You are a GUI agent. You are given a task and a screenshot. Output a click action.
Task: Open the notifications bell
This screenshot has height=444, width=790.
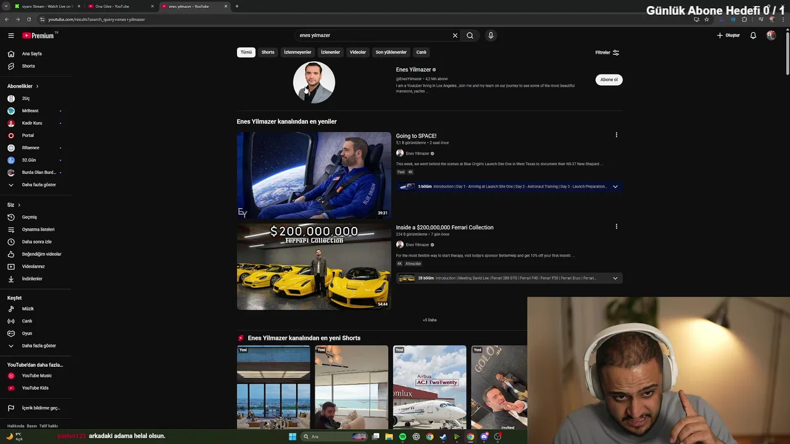coord(753,36)
